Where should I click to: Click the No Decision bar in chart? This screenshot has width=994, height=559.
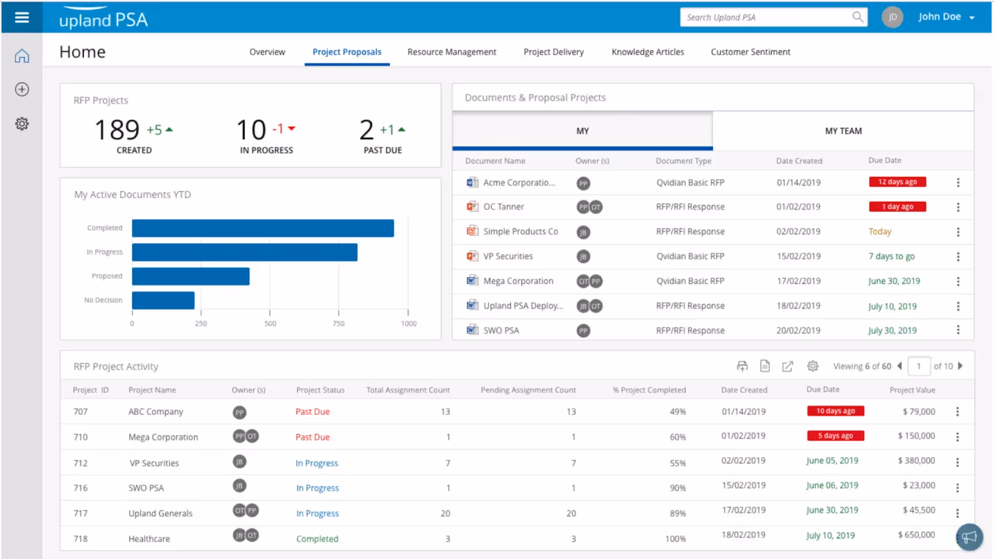(x=163, y=301)
